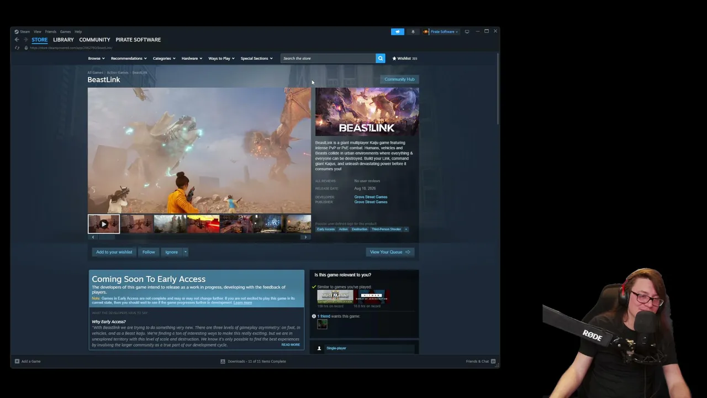Click the Ignore button

[x=171, y=252]
